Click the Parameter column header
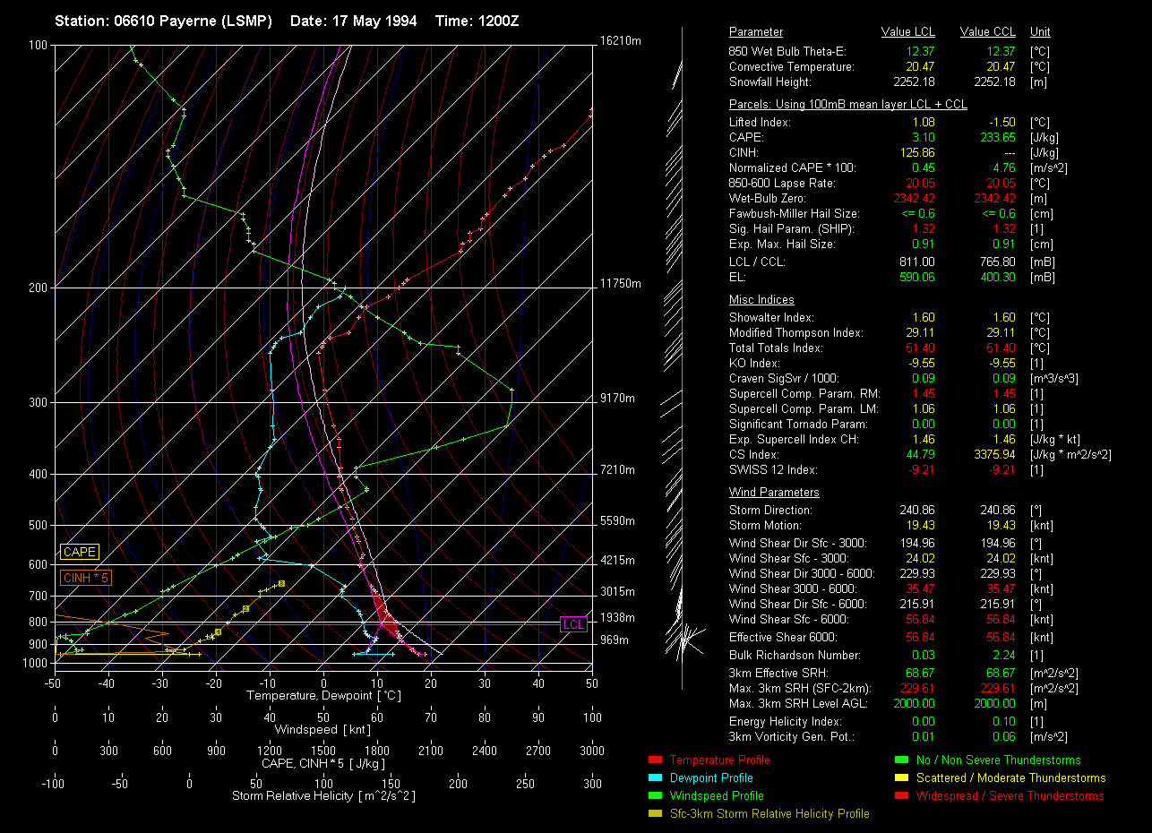The width and height of the screenshot is (1152, 833). point(755,32)
